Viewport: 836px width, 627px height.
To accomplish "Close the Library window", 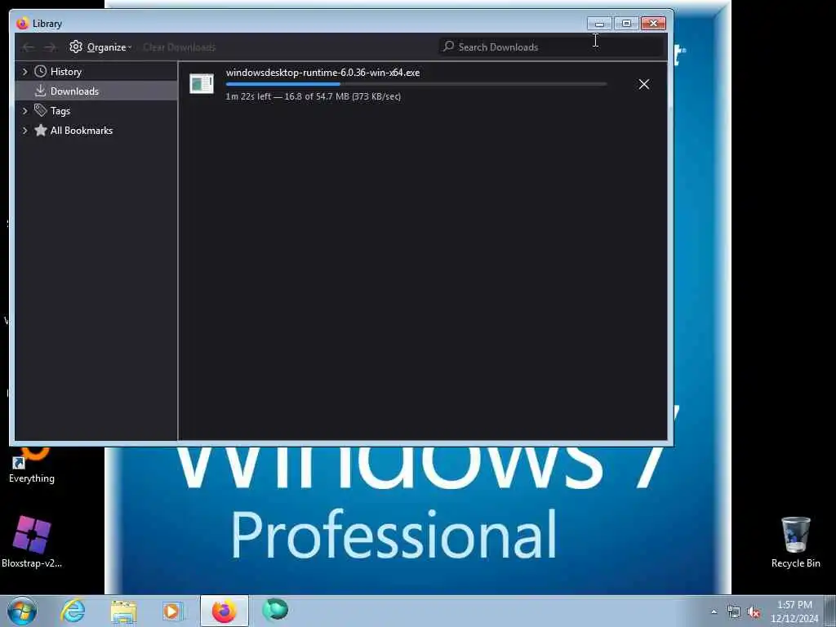I will point(653,24).
